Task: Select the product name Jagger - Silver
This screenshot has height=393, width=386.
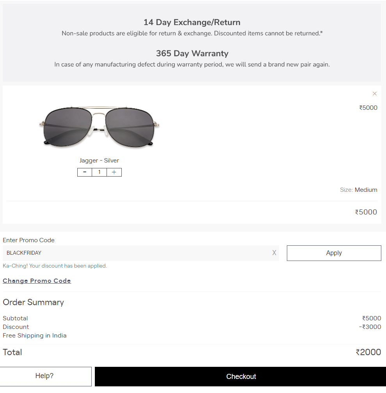Action: [99, 160]
